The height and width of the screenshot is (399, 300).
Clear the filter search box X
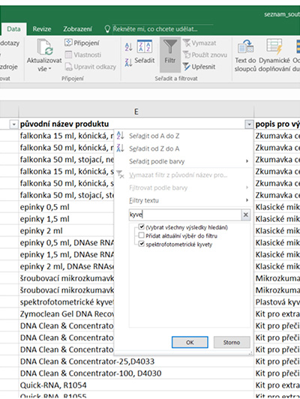click(245, 214)
